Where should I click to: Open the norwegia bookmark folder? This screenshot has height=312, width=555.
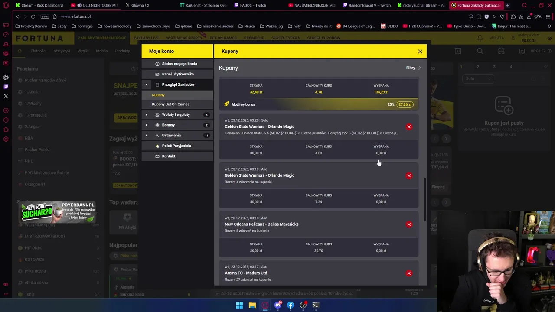pos(82,26)
